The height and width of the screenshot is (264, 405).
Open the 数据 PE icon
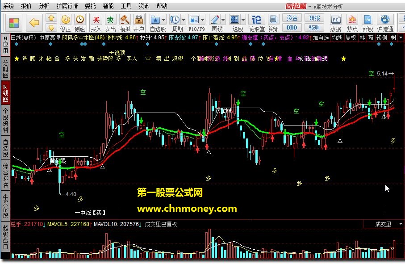tap(335, 23)
